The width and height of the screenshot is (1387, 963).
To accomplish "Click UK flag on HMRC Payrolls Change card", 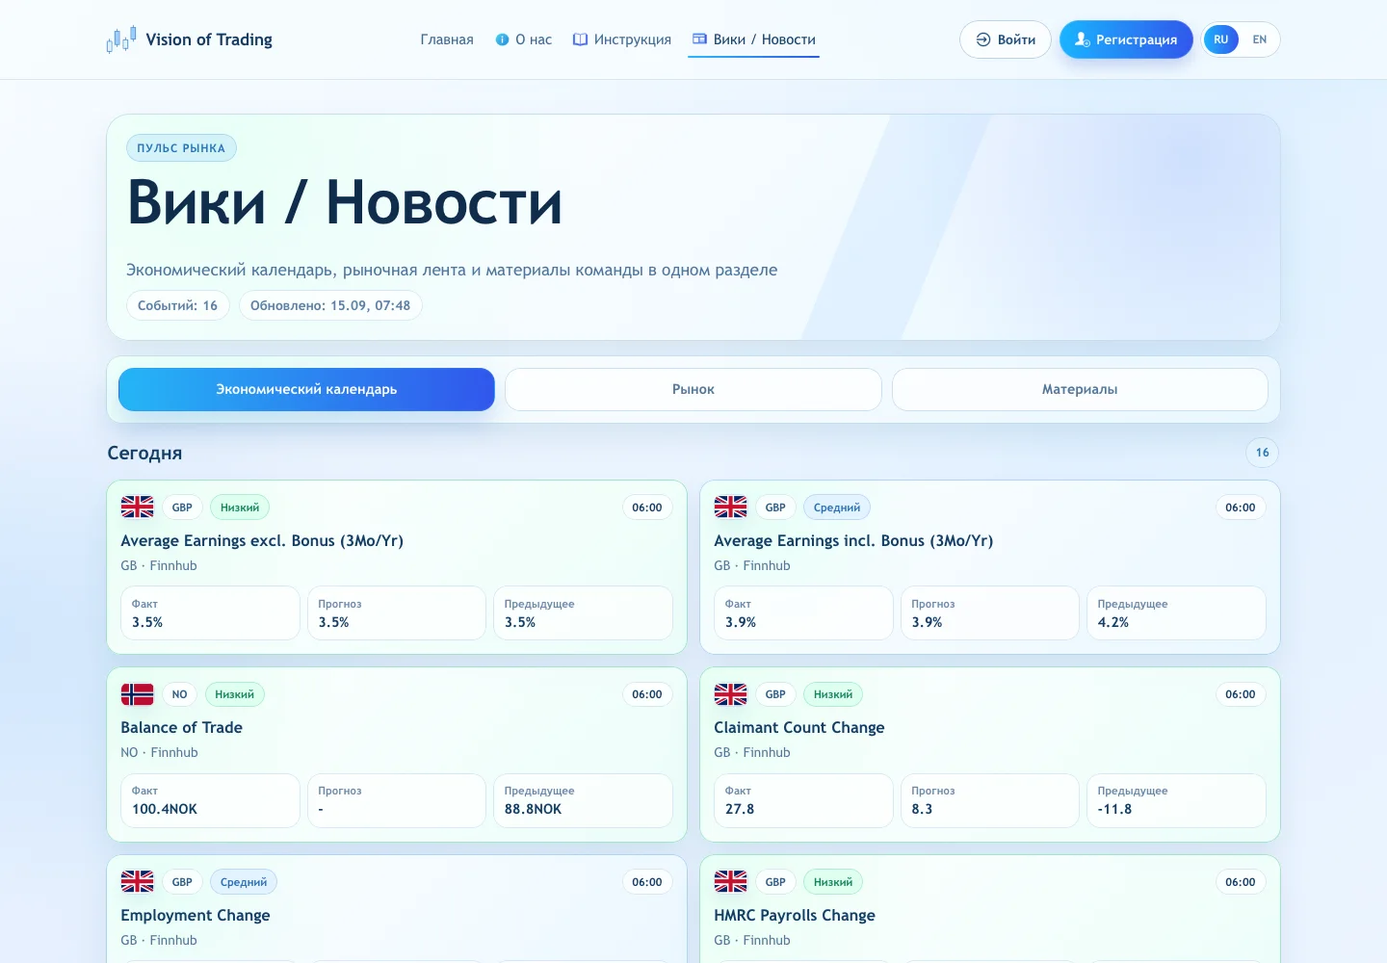I will (x=731, y=881).
